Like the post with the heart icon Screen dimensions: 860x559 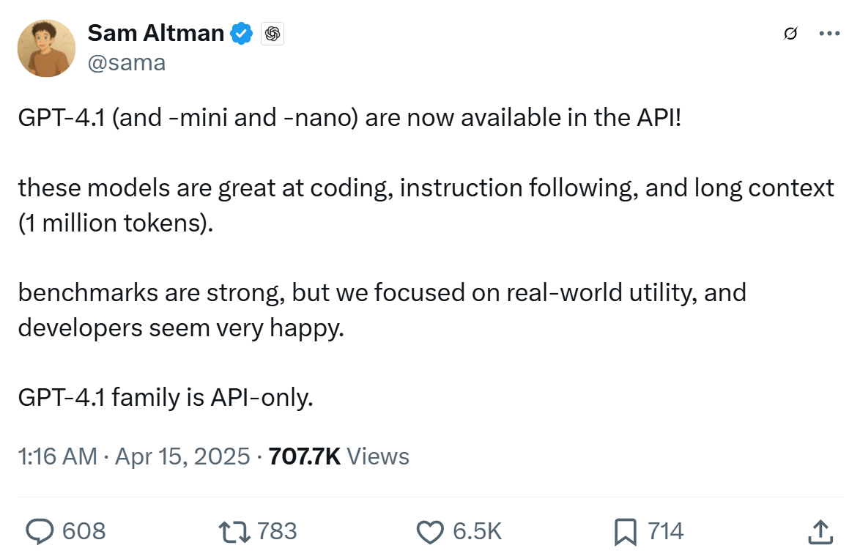click(430, 531)
